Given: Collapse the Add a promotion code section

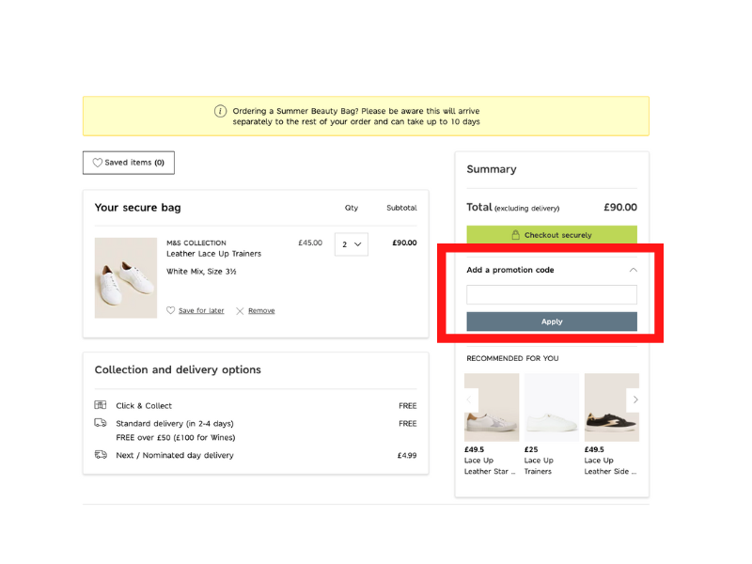Looking at the screenshot, I should click(633, 270).
